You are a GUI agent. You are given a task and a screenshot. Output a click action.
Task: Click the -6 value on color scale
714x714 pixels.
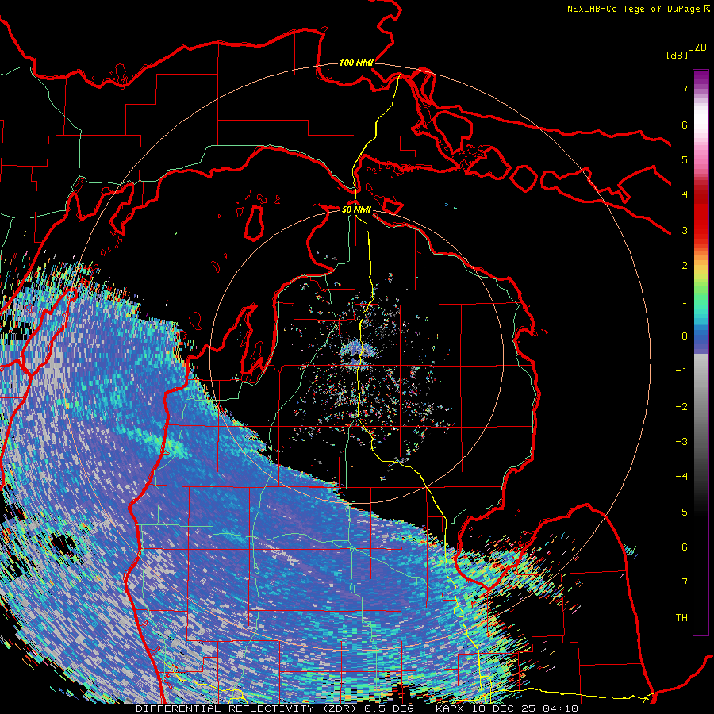coord(681,547)
